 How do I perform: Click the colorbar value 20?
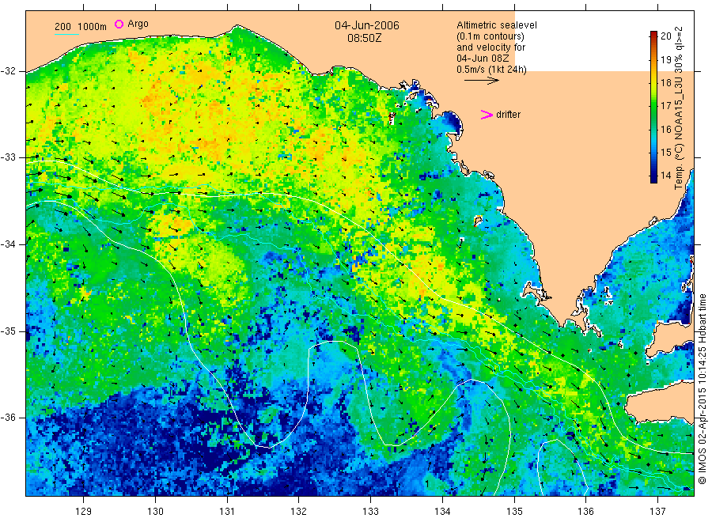click(665, 36)
